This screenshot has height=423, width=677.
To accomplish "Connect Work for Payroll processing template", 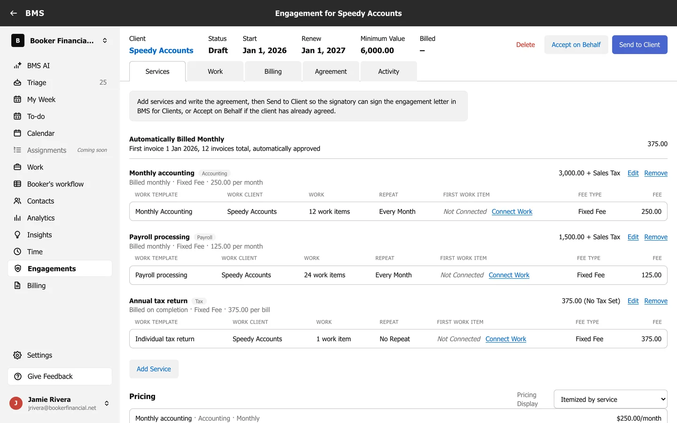I will pyautogui.click(x=509, y=275).
